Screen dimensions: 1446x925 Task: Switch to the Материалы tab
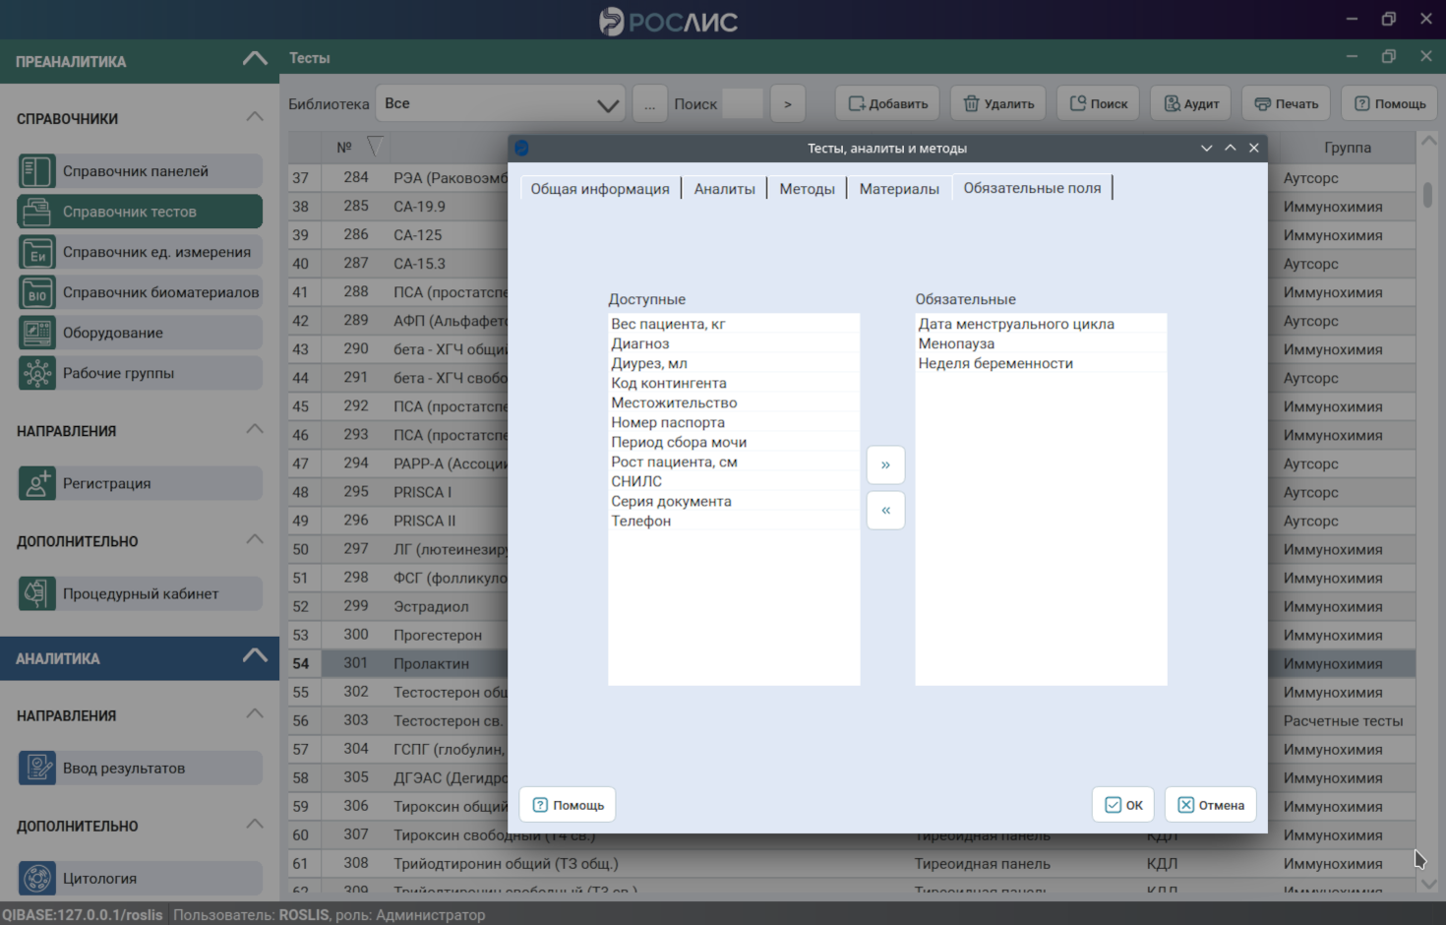click(x=899, y=188)
